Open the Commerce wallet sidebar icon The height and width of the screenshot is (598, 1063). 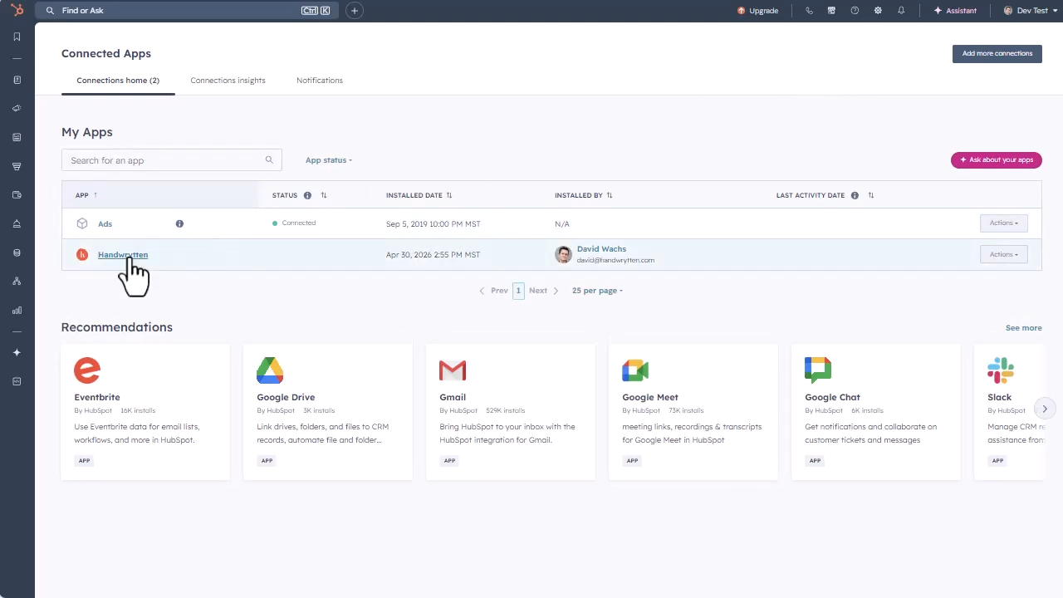pos(17,195)
